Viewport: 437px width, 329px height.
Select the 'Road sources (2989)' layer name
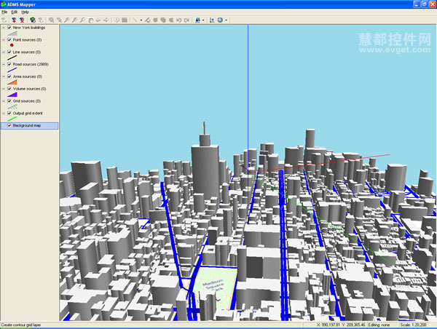(x=31, y=64)
